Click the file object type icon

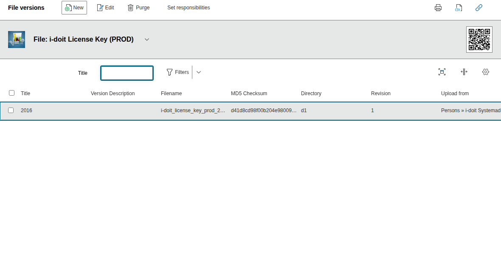(x=17, y=40)
